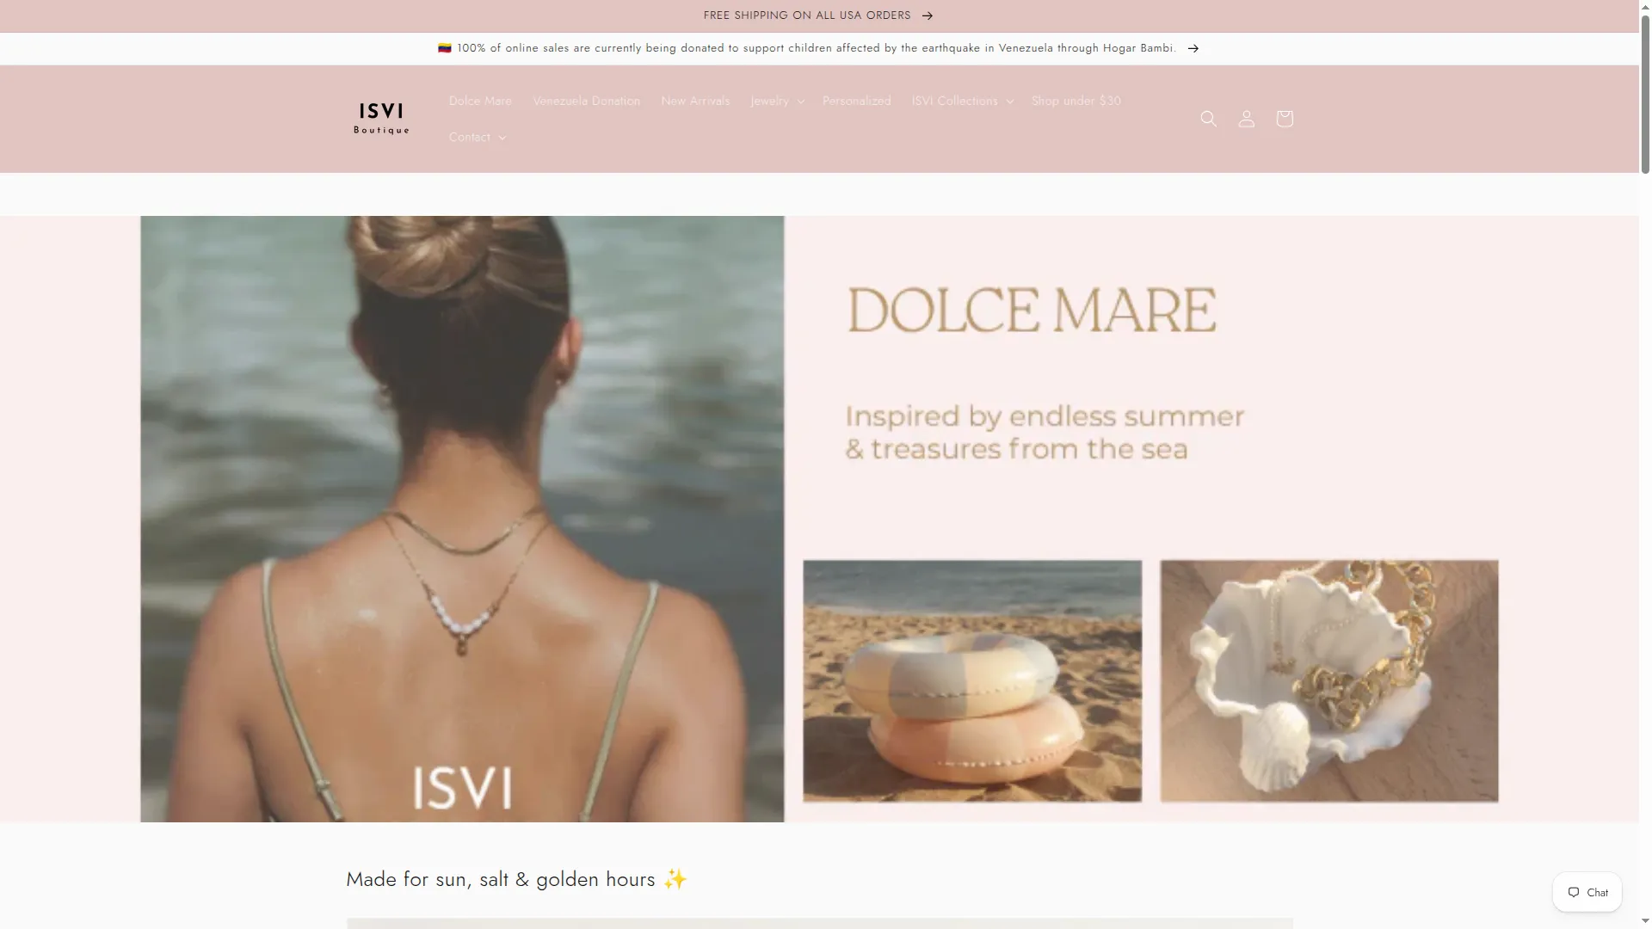Click the DOLCE MARE banner heading
Screen dimensions: 1652x929
pos(1032,311)
